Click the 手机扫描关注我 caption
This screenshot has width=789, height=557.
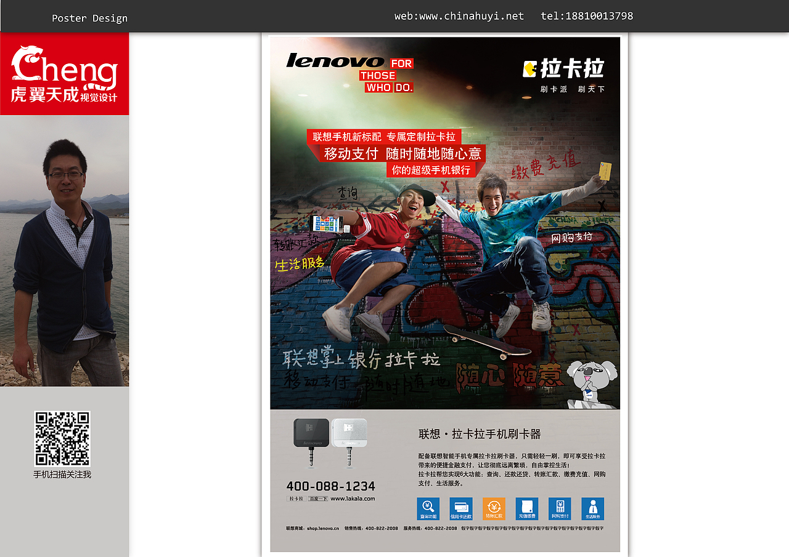[x=62, y=475]
